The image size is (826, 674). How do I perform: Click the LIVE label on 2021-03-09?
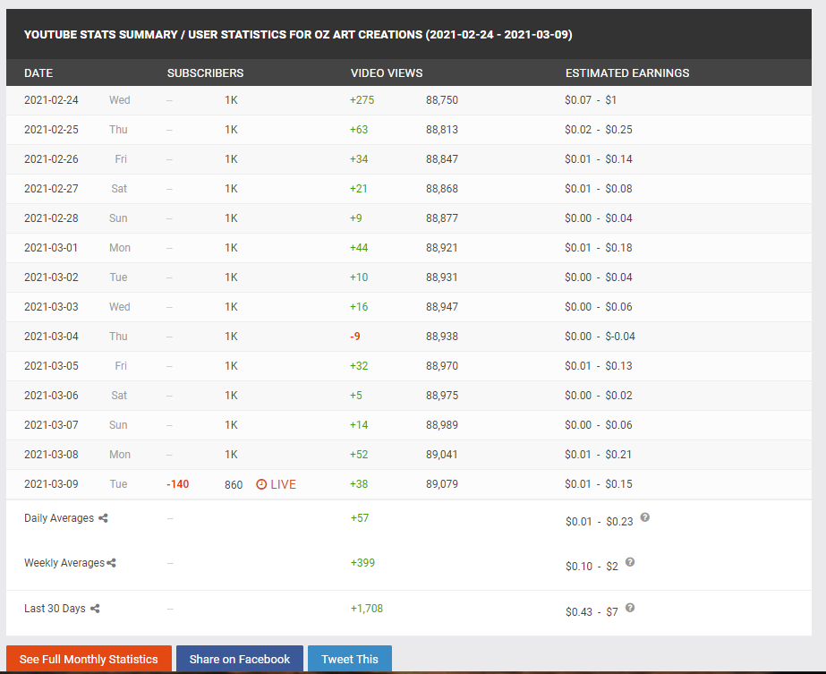(284, 484)
